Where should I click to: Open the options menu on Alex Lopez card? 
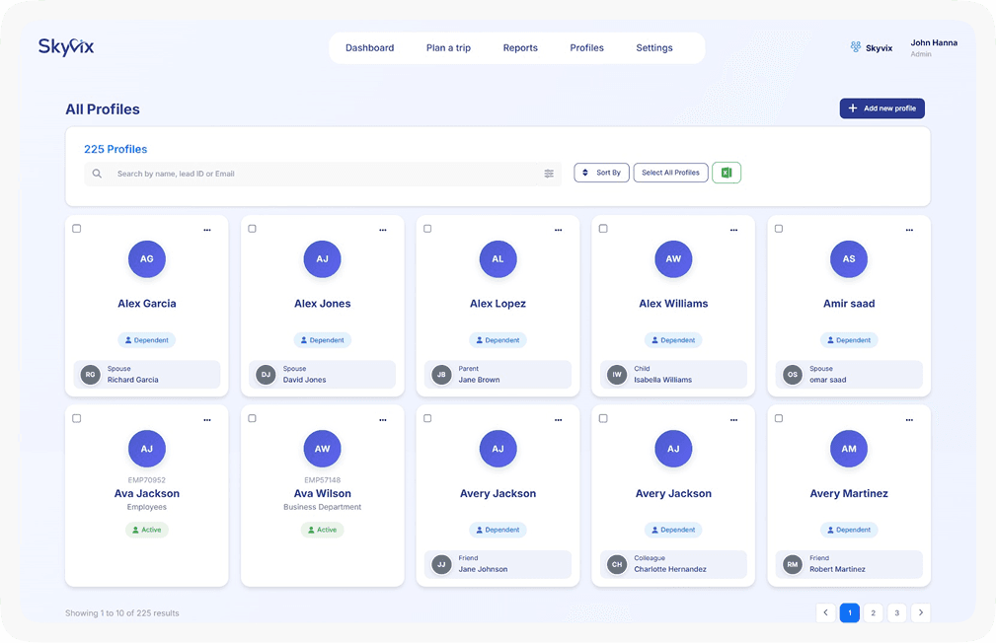click(559, 229)
